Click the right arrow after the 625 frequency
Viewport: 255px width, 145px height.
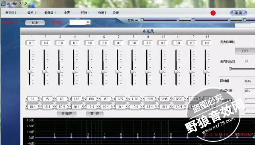pos(126,99)
